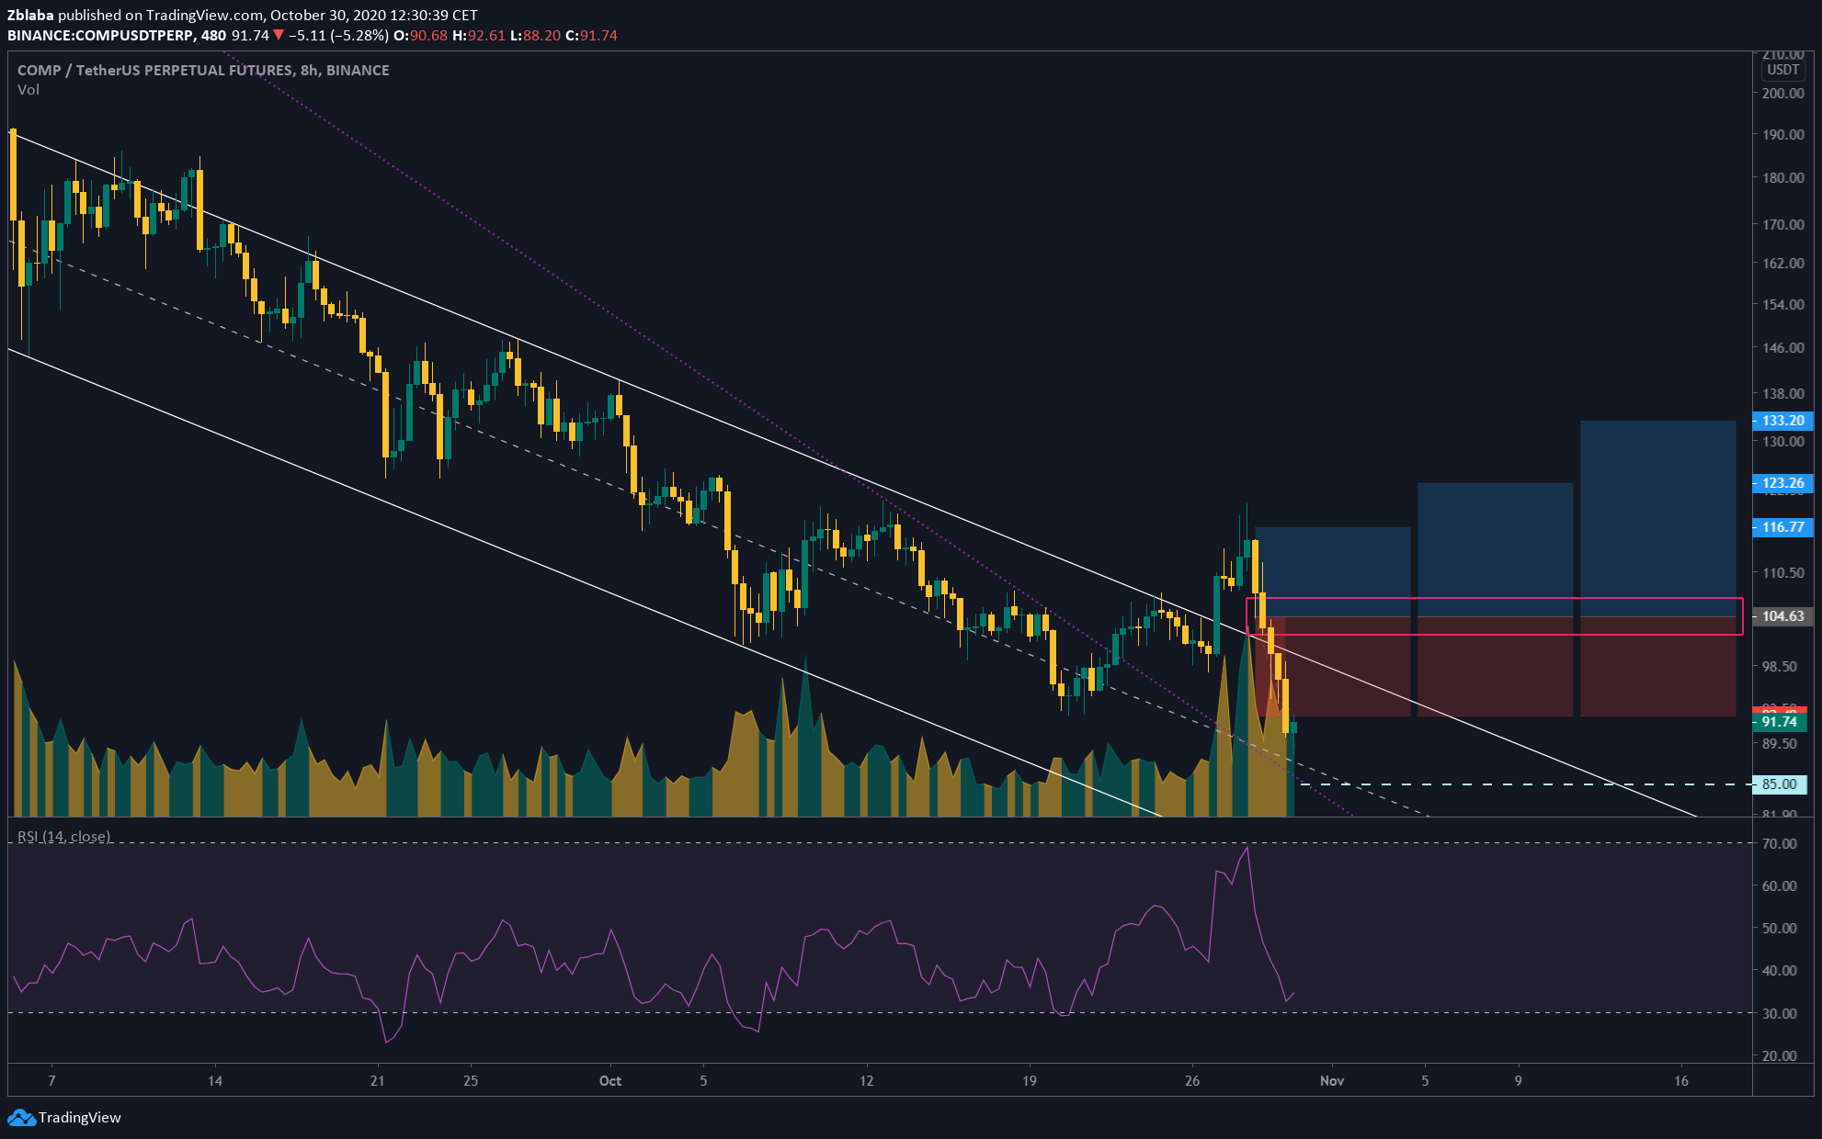Click the RSI 40.00 axis value
Image resolution: width=1822 pixels, height=1139 pixels.
click(x=1779, y=971)
